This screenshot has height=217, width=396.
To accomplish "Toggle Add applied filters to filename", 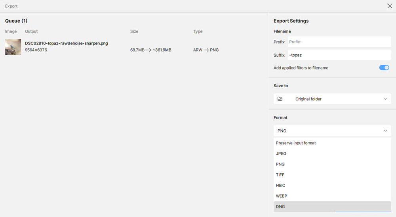I will click(x=384, y=68).
